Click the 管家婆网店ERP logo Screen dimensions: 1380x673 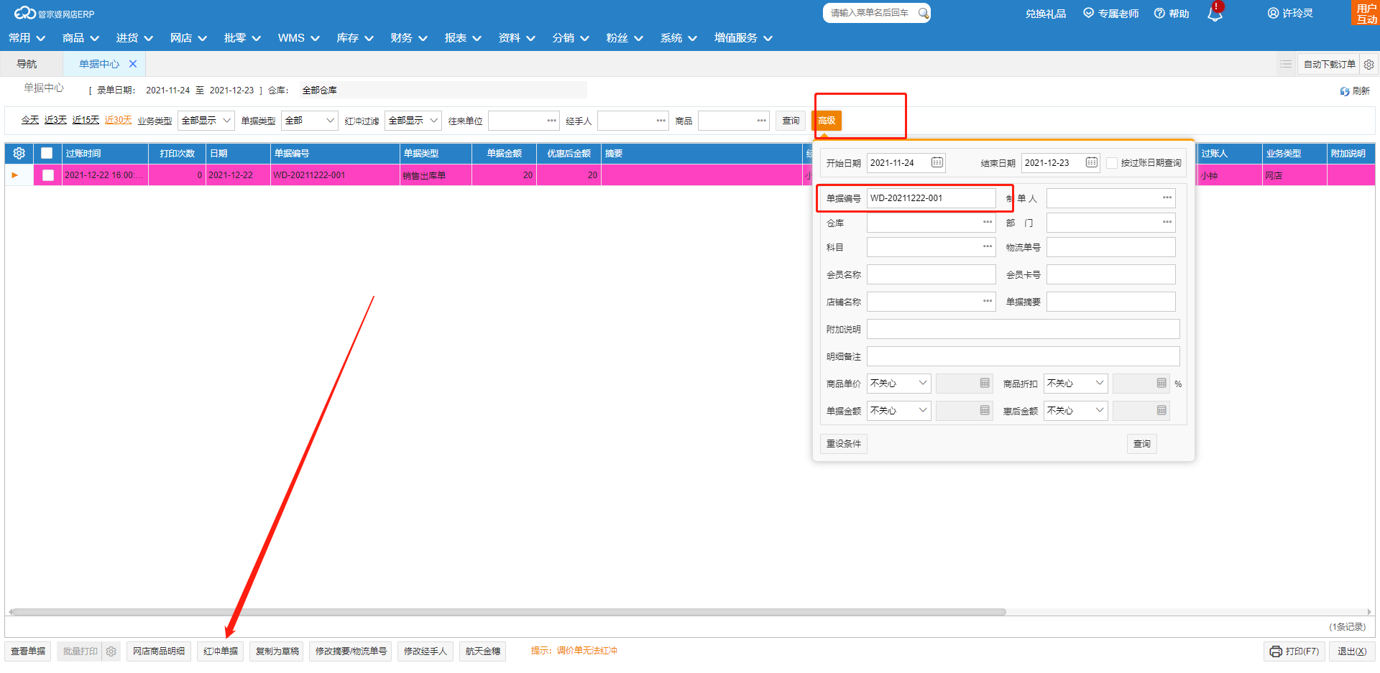point(55,13)
